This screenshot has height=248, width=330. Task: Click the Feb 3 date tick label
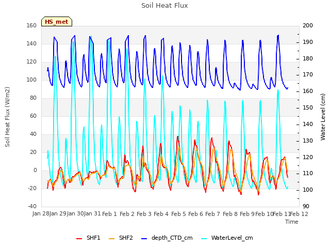click(144, 214)
